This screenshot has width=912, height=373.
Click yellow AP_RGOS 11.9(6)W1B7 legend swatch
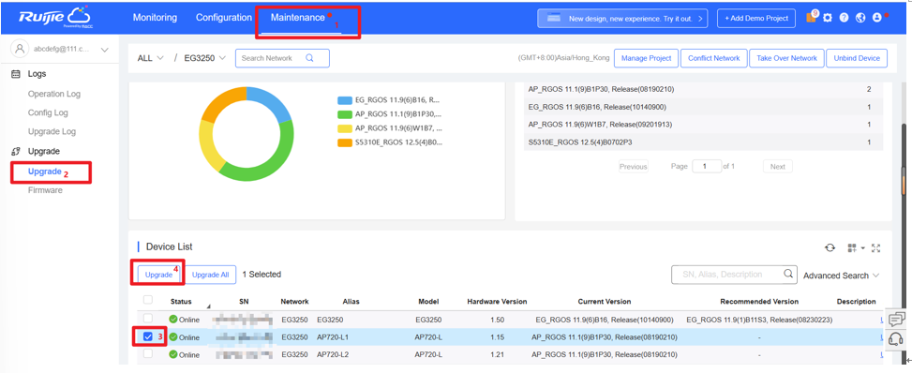[345, 128]
